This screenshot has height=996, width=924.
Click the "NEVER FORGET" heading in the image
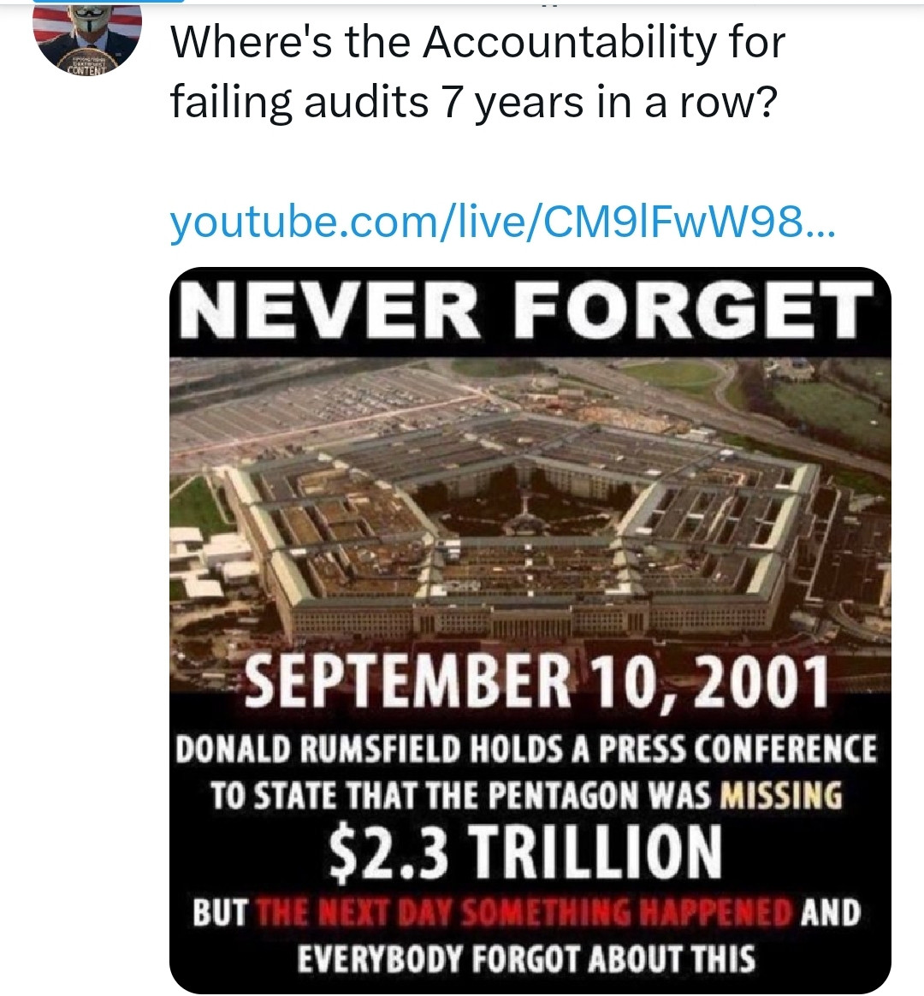point(529,308)
